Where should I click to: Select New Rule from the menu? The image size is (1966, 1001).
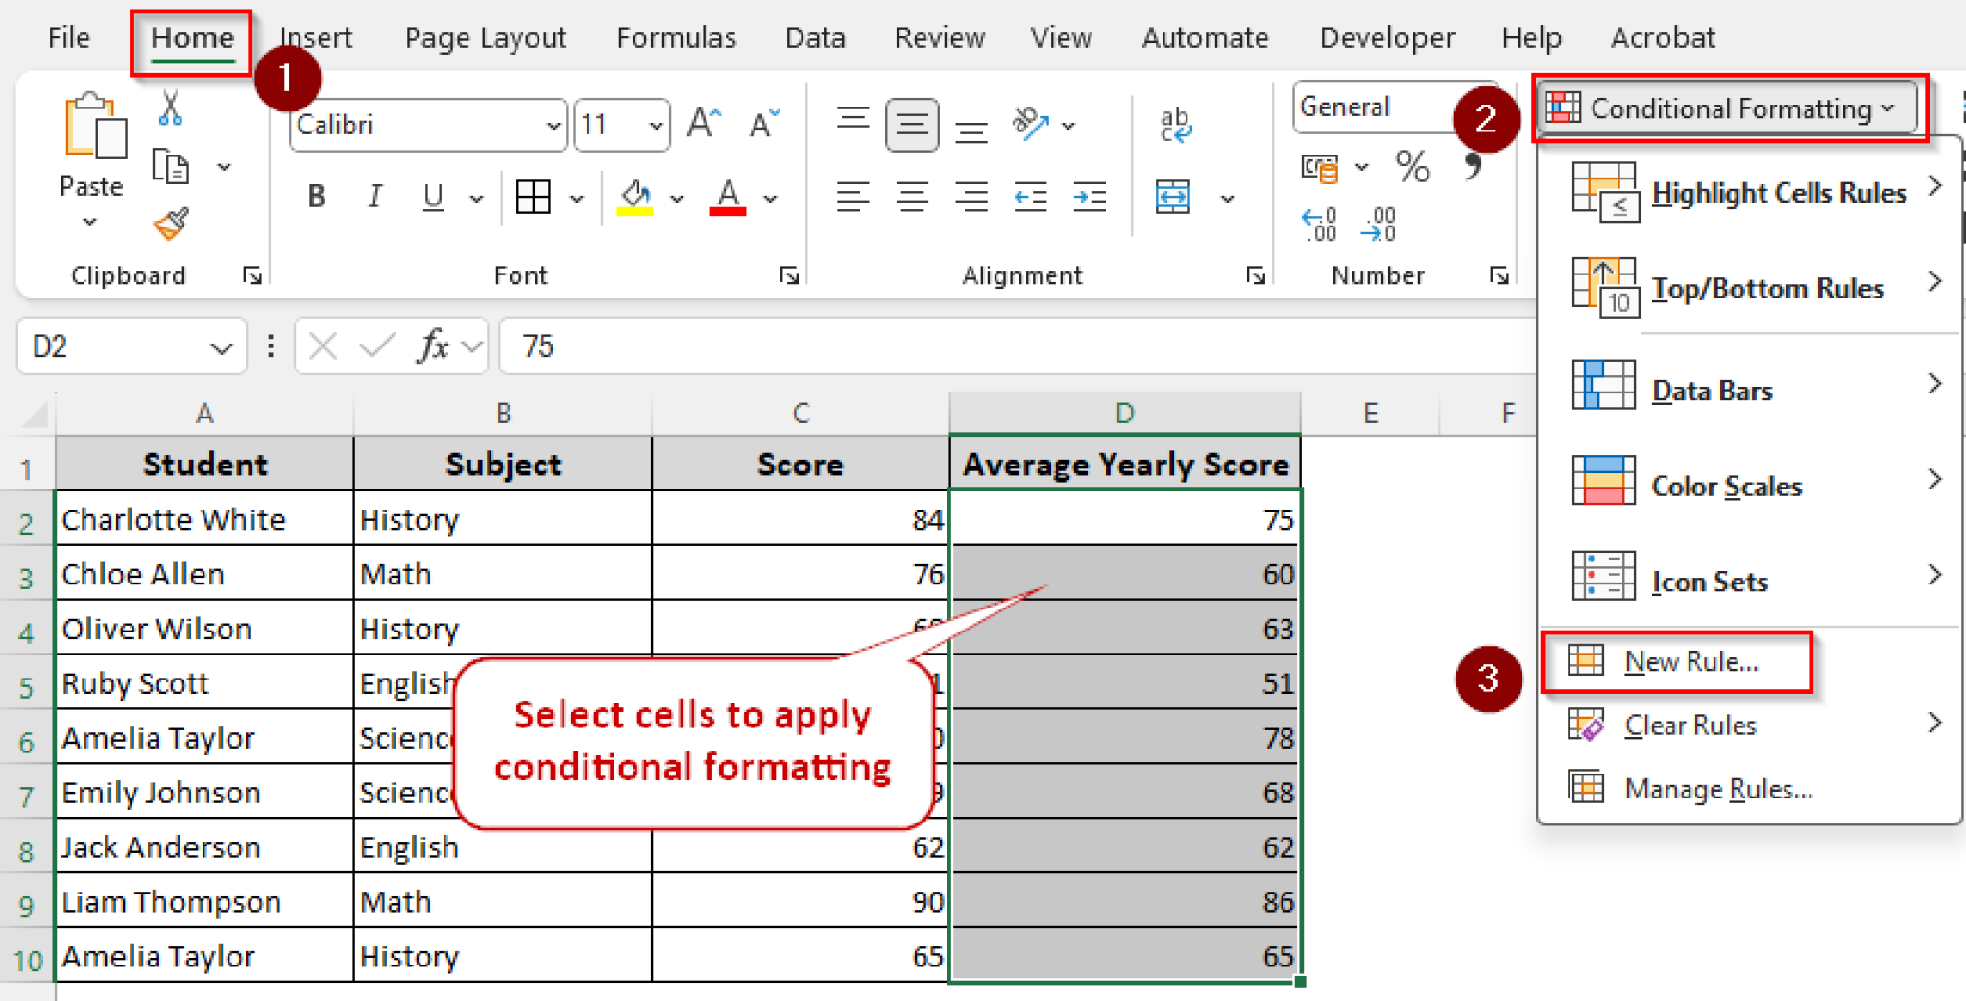pyautogui.click(x=1690, y=661)
